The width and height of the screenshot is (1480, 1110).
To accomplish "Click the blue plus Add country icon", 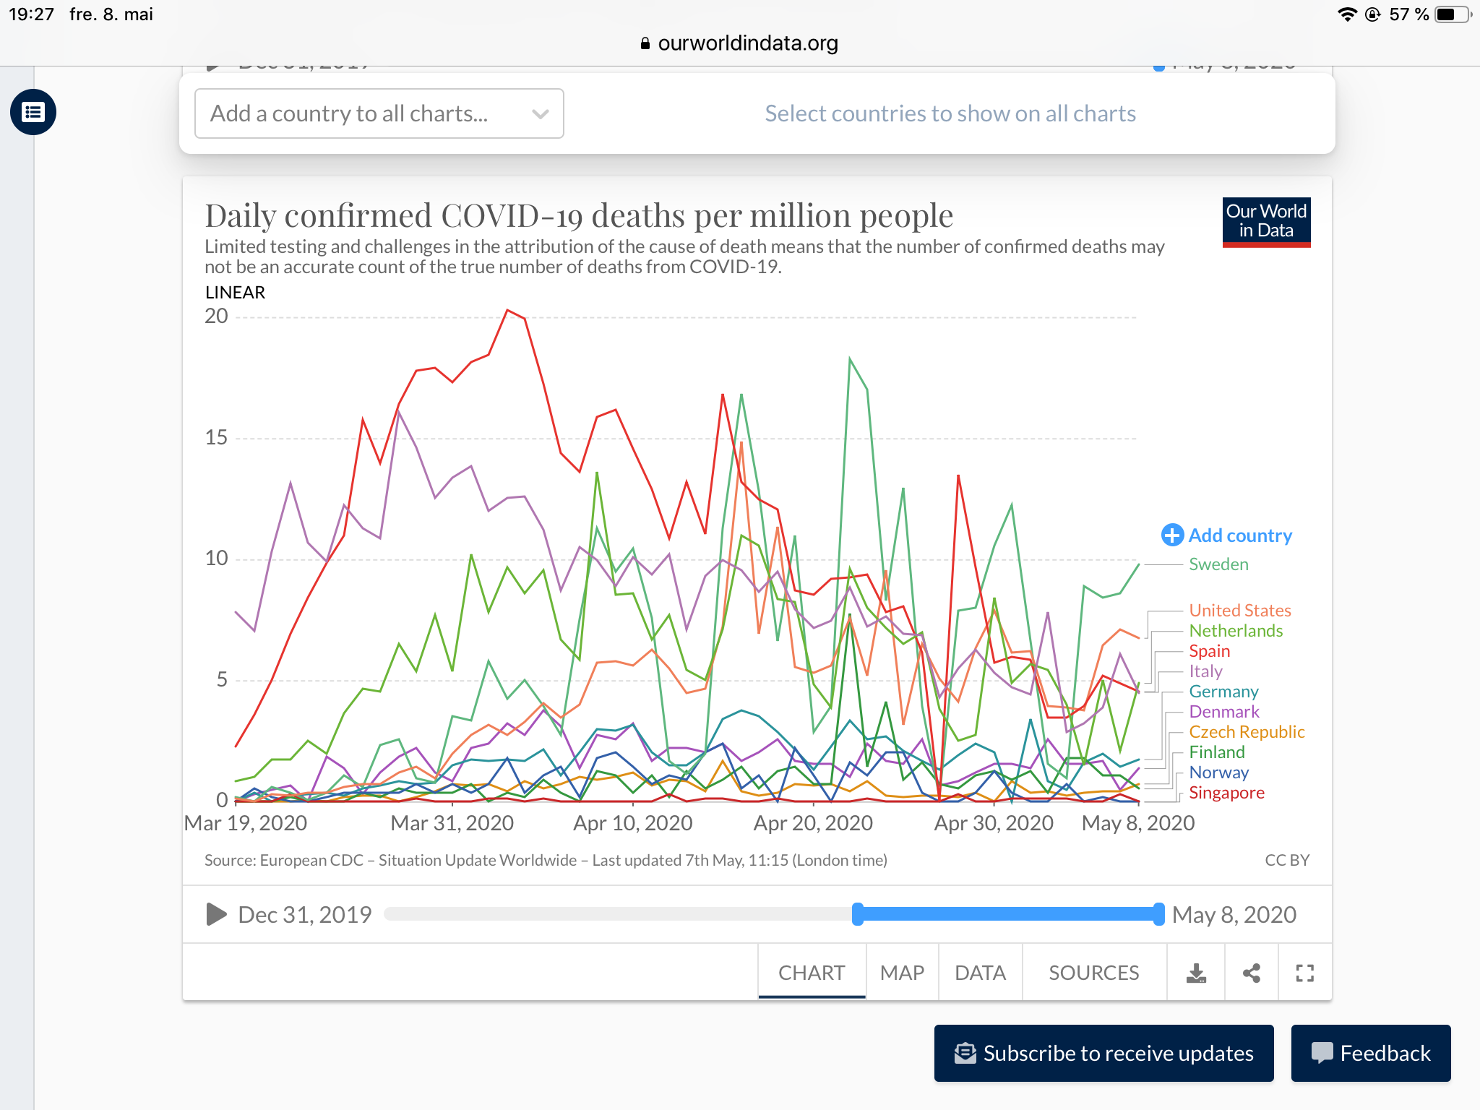I will (1172, 535).
